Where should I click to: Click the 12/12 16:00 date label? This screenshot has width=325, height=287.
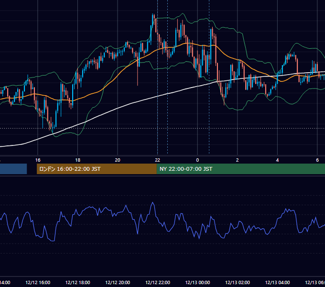(x=38, y=282)
